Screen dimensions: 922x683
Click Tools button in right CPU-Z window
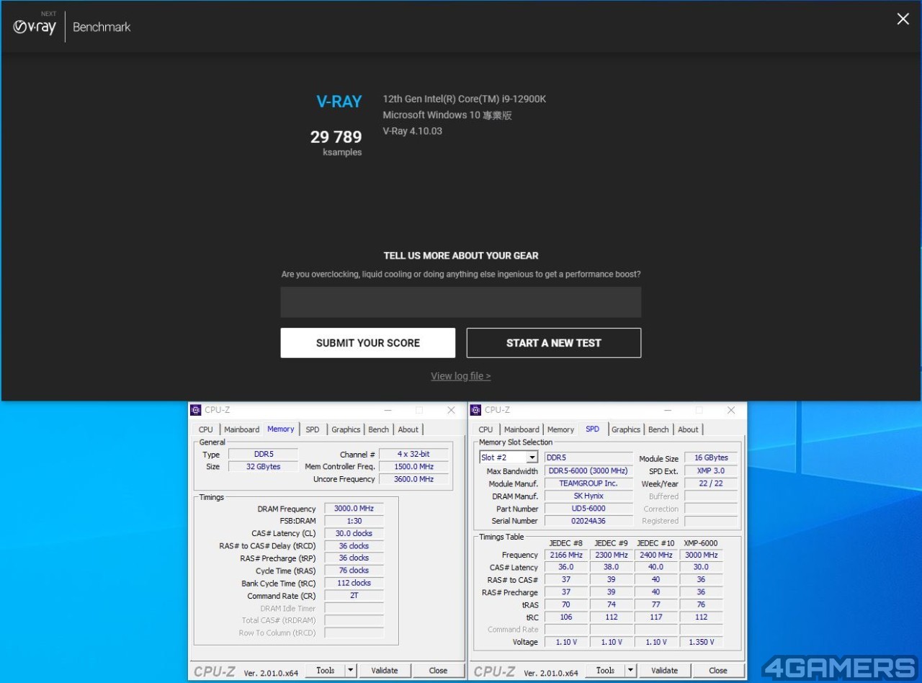(x=606, y=670)
